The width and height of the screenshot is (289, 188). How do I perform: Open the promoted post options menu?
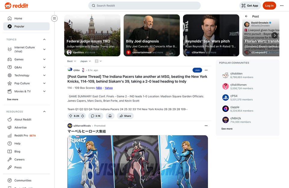click(x=206, y=126)
